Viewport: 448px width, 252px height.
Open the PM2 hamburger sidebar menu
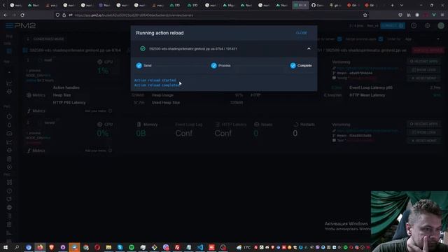coord(9,26)
